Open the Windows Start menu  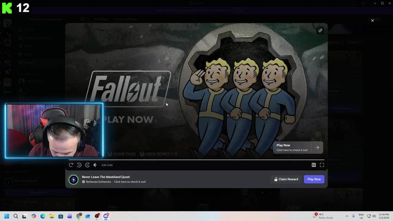[x=7, y=216]
